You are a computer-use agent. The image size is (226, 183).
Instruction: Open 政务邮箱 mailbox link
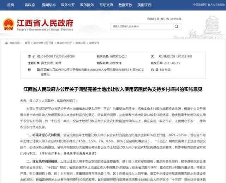click(178, 19)
